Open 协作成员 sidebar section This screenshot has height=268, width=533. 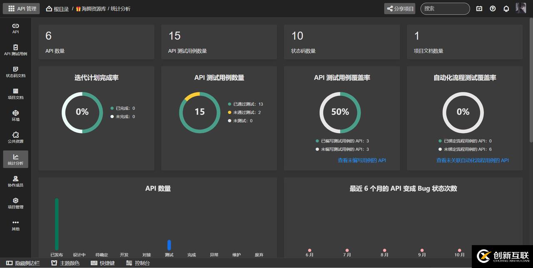pyautogui.click(x=15, y=181)
